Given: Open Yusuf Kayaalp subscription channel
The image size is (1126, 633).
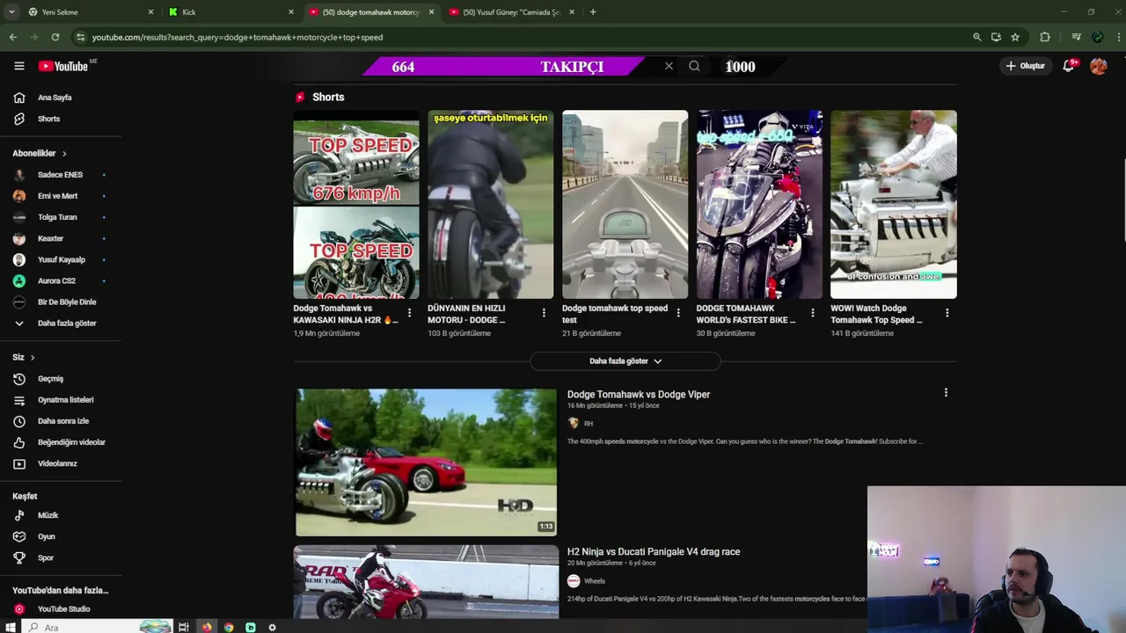Looking at the screenshot, I should tap(61, 259).
